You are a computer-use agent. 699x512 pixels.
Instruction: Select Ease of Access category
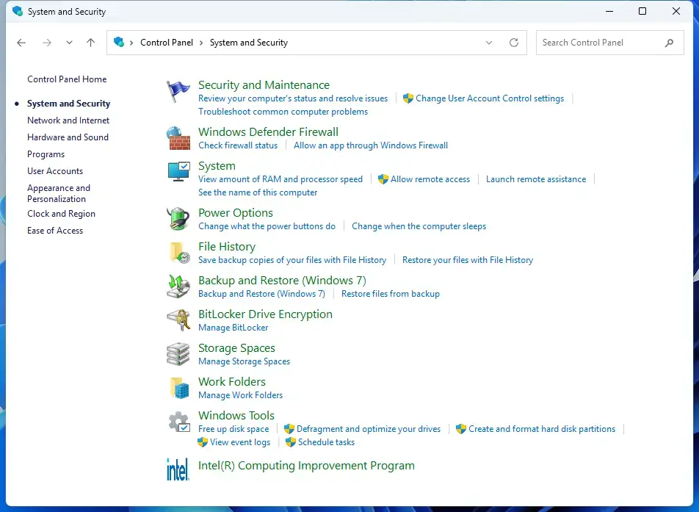(55, 231)
